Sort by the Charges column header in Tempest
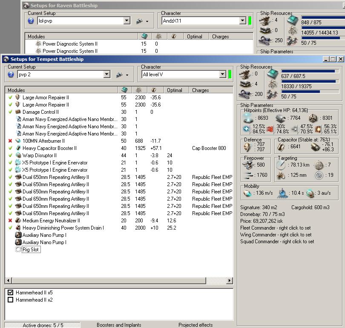 tap(211, 90)
